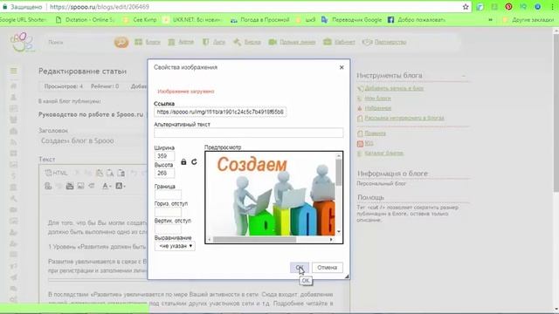Click the link icon in editor toolbar
This screenshot has width=559, height=314.
coord(48,186)
